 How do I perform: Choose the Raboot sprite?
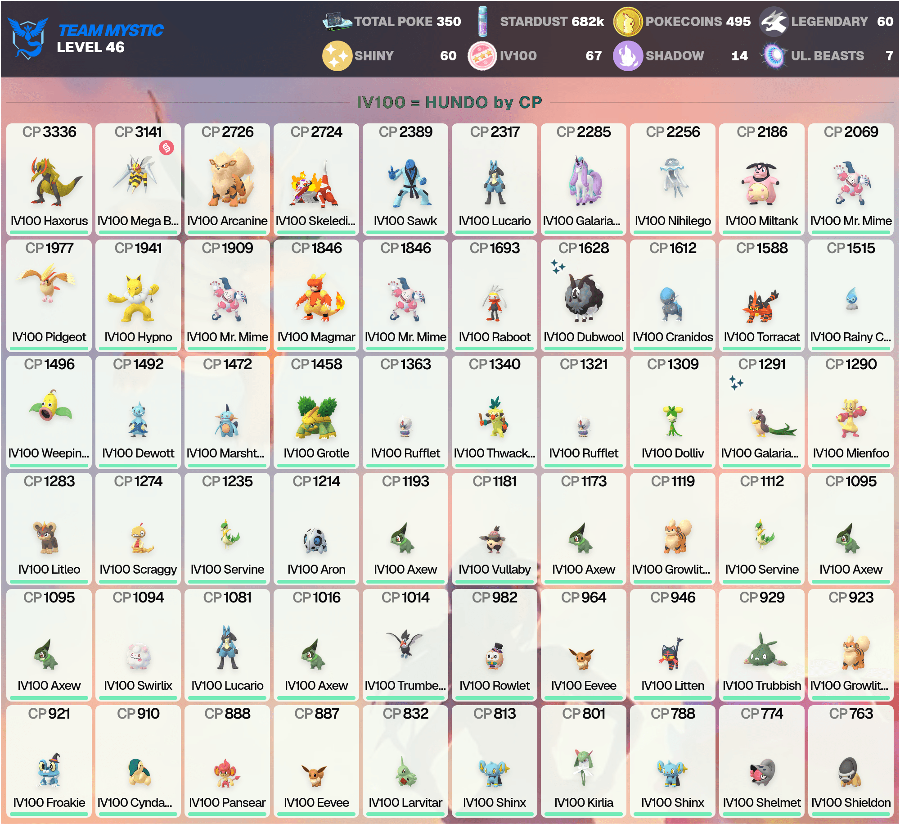494,302
